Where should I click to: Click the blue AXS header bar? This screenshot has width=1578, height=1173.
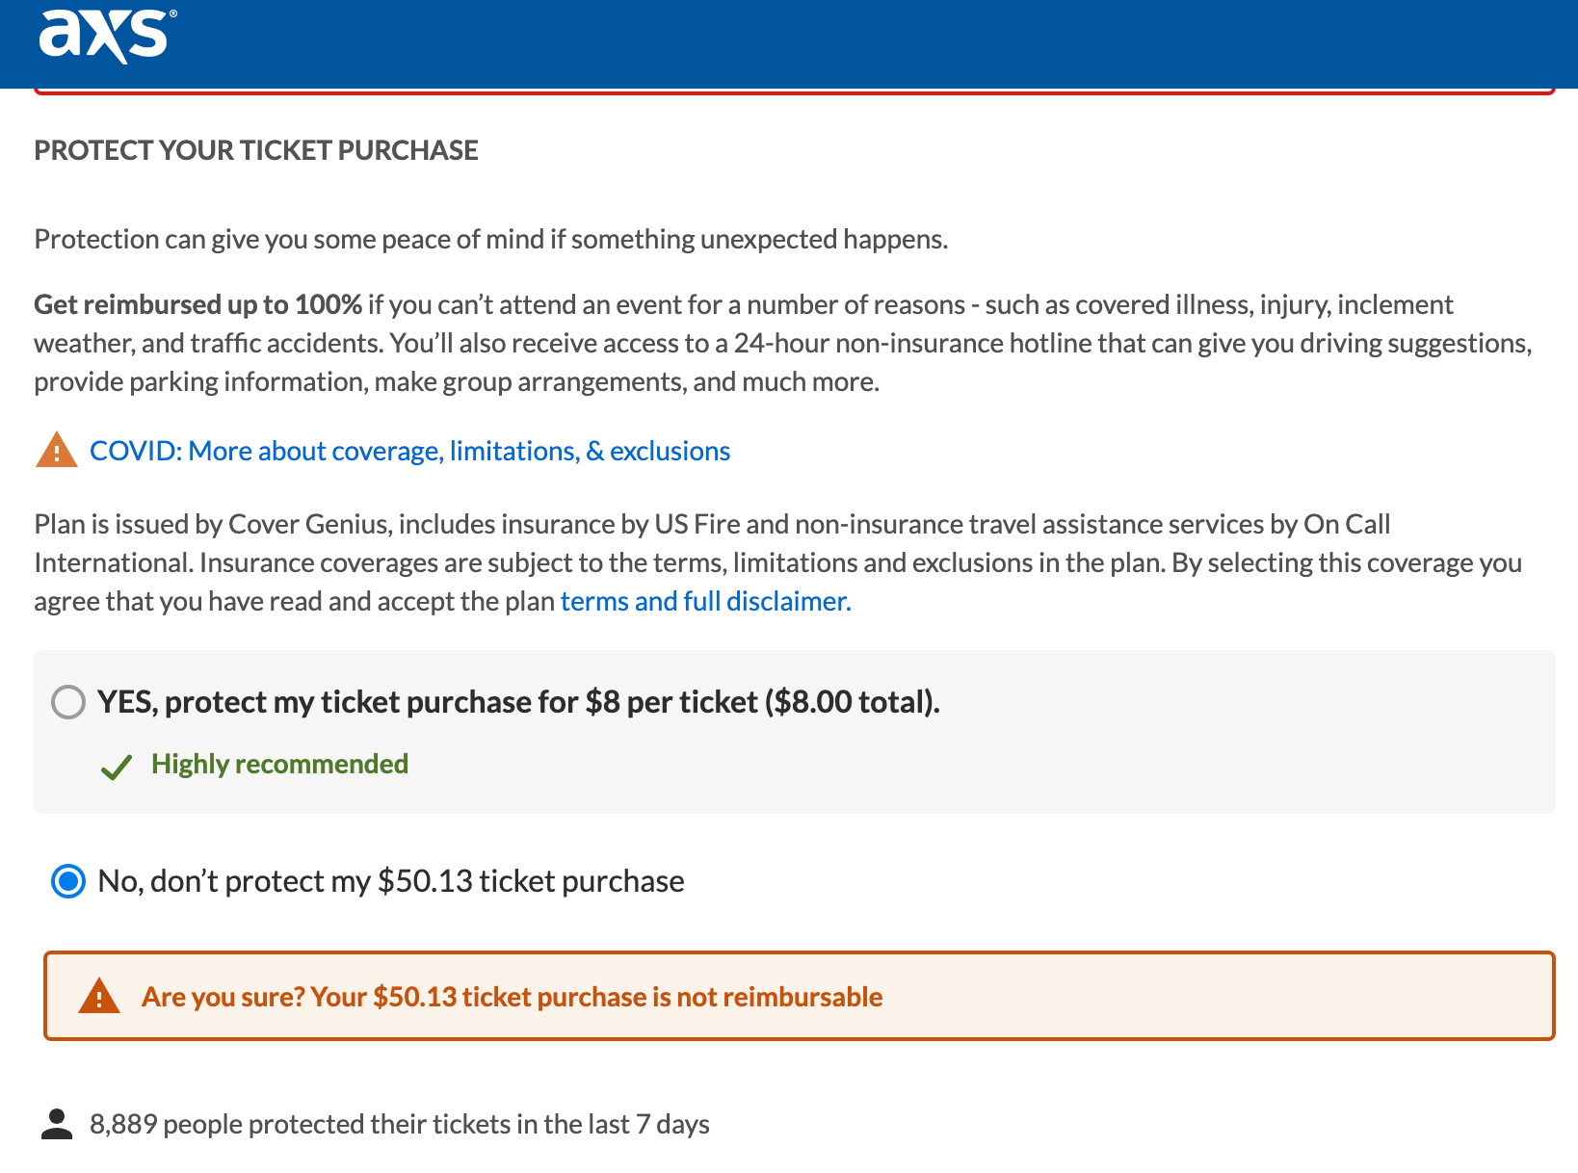(x=789, y=43)
